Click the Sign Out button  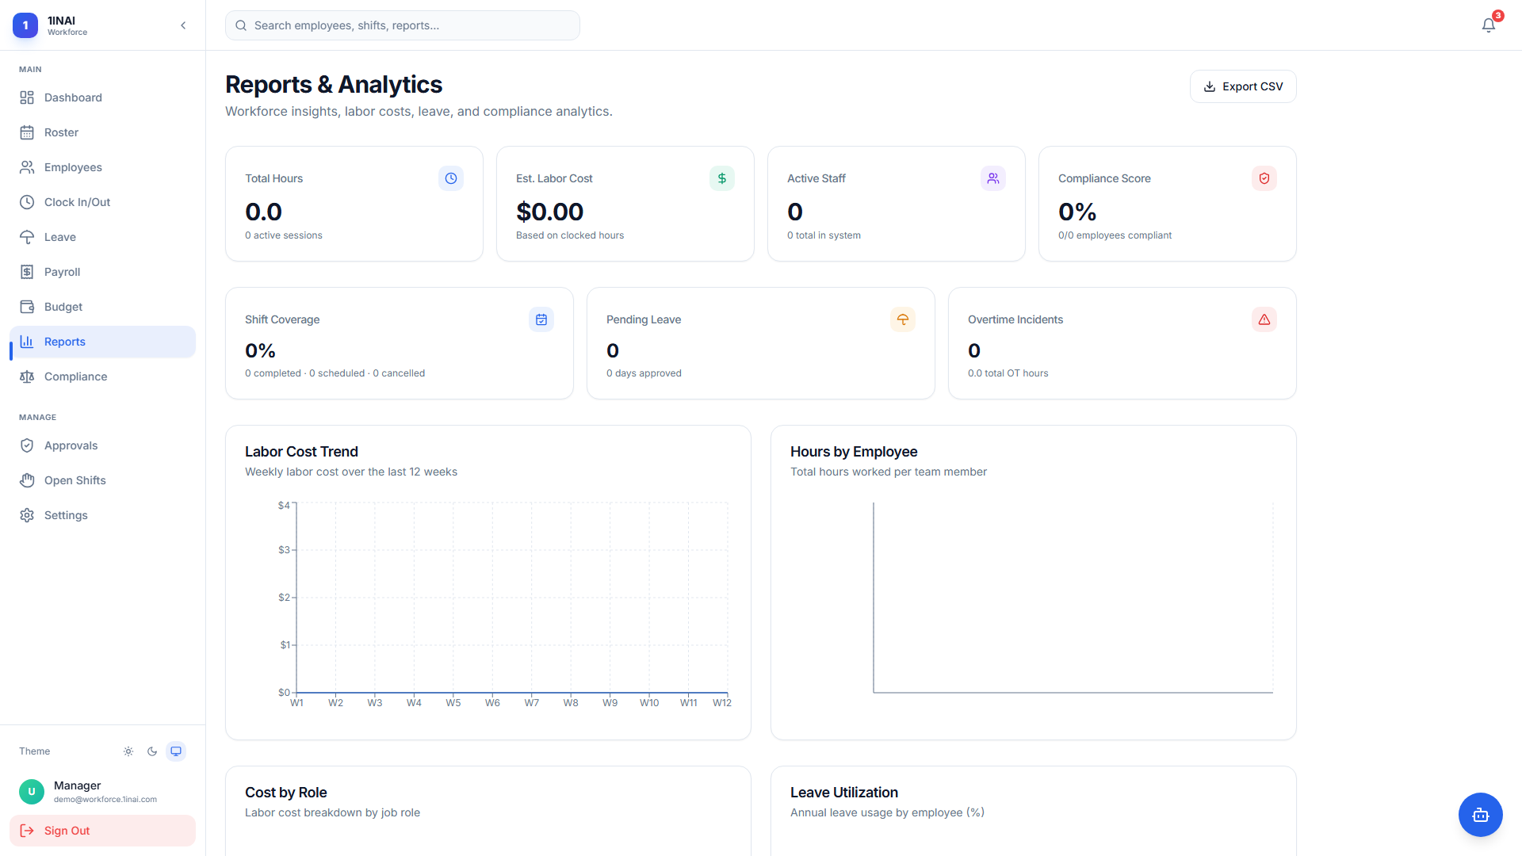click(x=102, y=831)
